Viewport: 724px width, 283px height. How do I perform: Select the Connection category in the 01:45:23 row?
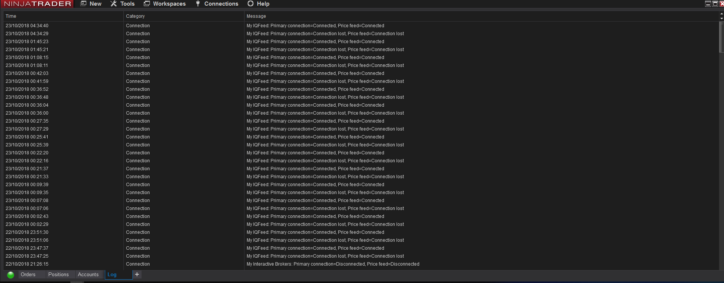tap(138, 42)
